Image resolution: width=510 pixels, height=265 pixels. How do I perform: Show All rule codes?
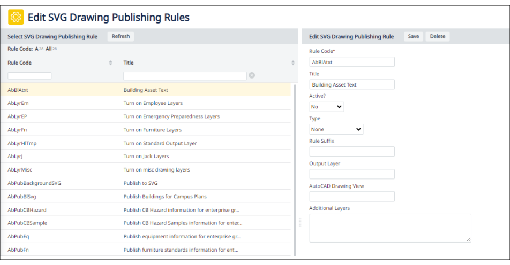49,49
